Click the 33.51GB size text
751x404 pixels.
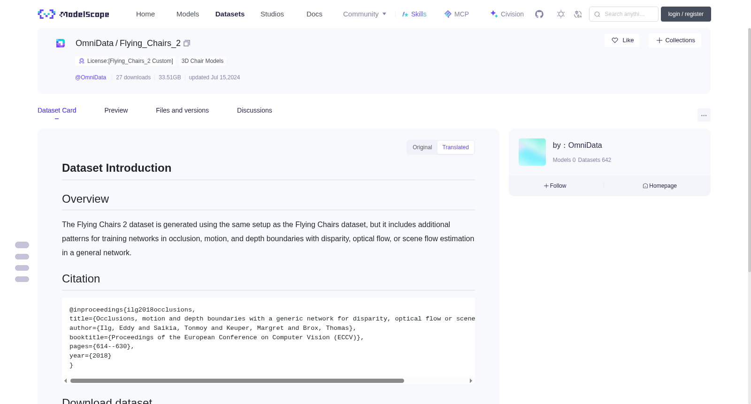(170, 77)
